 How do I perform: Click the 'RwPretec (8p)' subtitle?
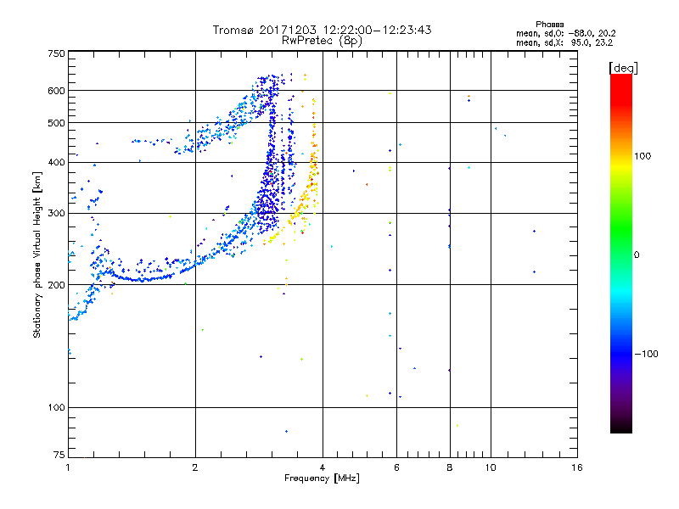322,41
